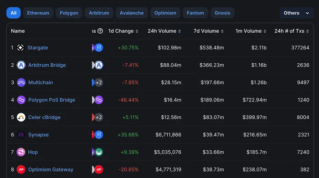This screenshot has height=178, width=319.
Task: Click the Multichain logo icon
Action: (x=21, y=82)
